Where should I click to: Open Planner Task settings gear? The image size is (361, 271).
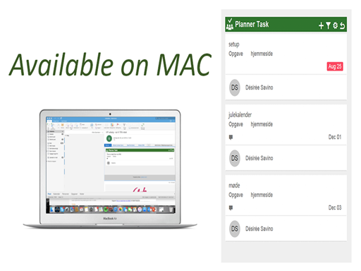point(336,25)
